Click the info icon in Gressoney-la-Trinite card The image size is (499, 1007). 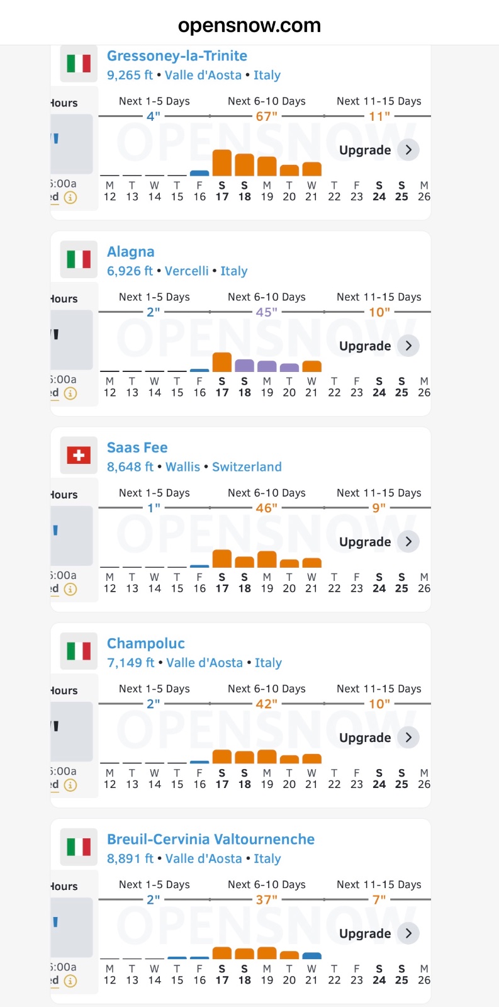coord(70,198)
